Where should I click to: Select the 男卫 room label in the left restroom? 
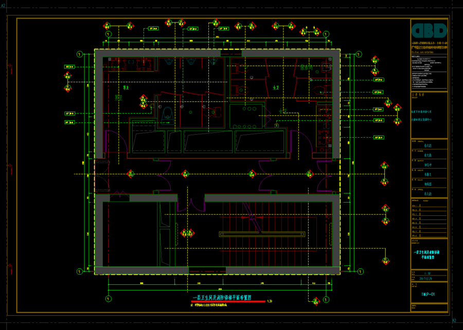click(126, 87)
